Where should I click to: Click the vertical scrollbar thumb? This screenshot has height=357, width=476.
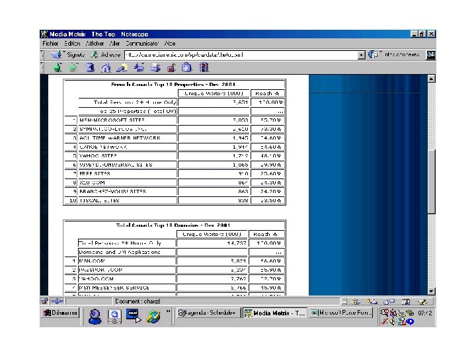pos(431,181)
